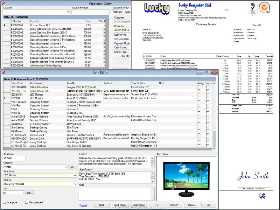Click the Item Editor window's title bar app icon

pyautogui.click(x=3, y=72)
